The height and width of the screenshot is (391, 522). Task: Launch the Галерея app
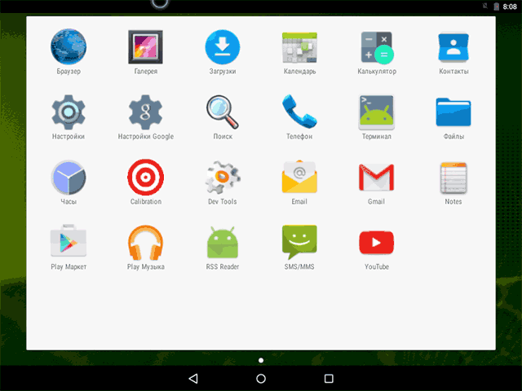click(x=145, y=47)
